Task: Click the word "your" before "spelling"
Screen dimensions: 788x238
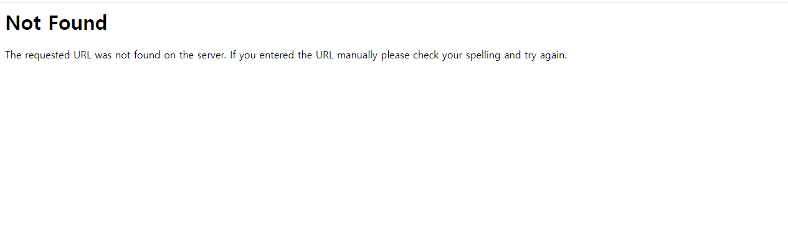Action: 452,55
